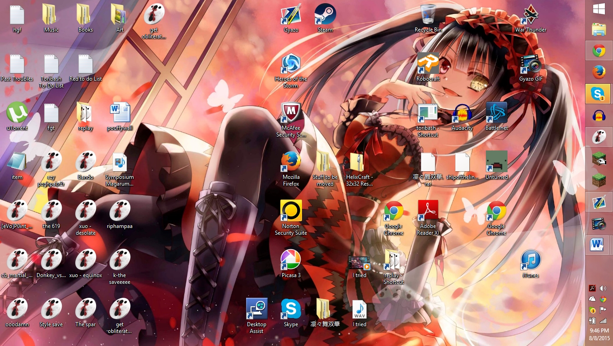The width and height of the screenshot is (613, 346).
Task: Select the 619 replay file
Action: (x=51, y=215)
